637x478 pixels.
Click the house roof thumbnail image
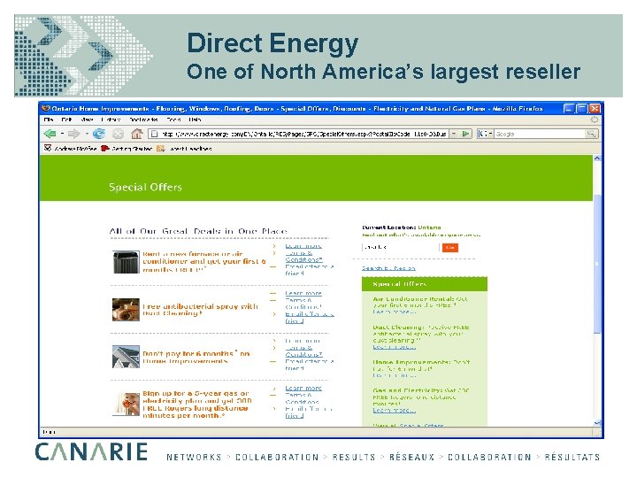click(126, 357)
